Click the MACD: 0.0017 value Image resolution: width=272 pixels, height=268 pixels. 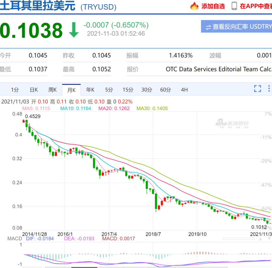tap(118, 239)
